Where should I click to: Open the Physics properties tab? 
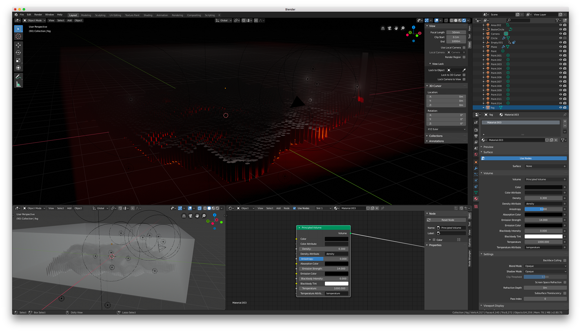476,180
